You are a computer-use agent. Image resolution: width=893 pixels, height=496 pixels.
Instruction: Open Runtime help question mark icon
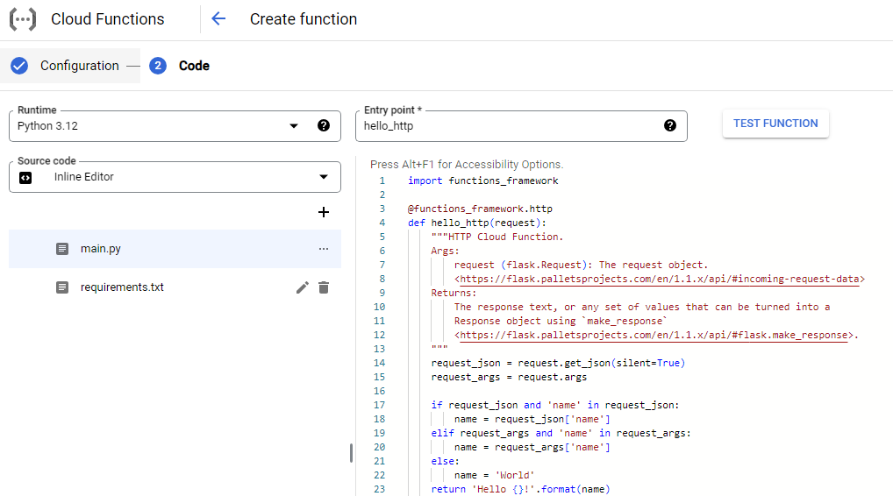(x=324, y=125)
